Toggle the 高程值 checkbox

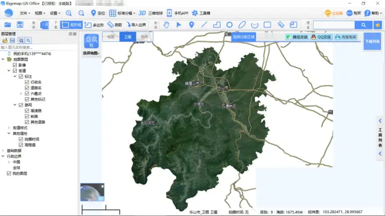21,145
